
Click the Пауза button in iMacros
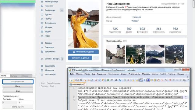tap(18, 86)
